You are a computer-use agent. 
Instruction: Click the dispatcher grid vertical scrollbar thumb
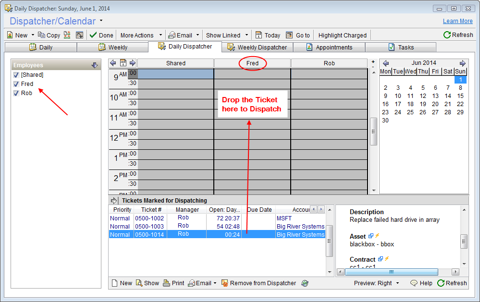[x=373, y=132]
